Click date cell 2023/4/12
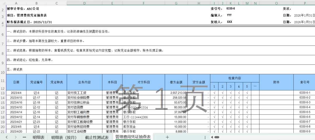 point(16,117)
